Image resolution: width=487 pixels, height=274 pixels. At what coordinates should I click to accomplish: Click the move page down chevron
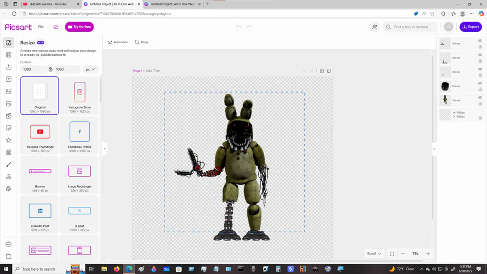click(x=312, y=71)
